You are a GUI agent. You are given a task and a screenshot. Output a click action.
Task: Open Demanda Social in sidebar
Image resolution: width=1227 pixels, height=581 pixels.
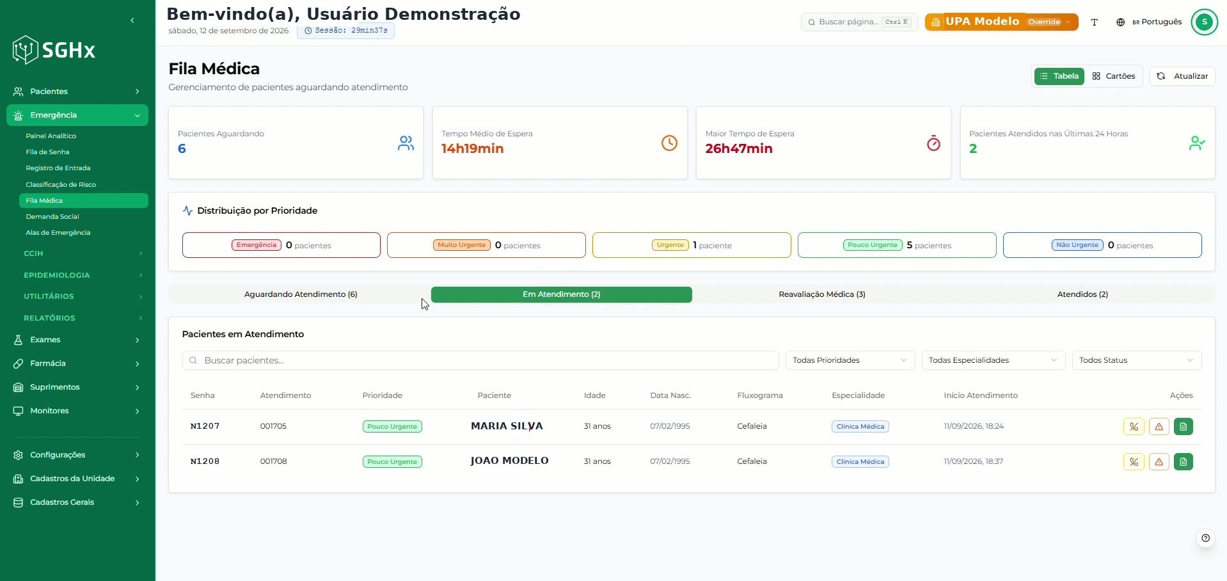pyautogui.click(x=83, y=217)
